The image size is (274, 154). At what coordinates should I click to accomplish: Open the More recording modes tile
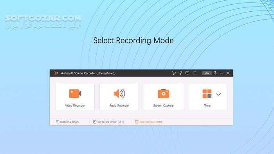point(207,97)
